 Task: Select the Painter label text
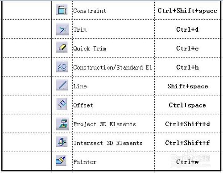click(x=85, y=162)
